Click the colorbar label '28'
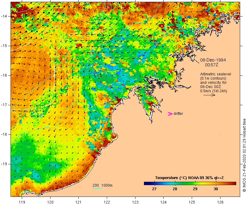The width and height of the screenshot is (248, 205). (175, 189)
